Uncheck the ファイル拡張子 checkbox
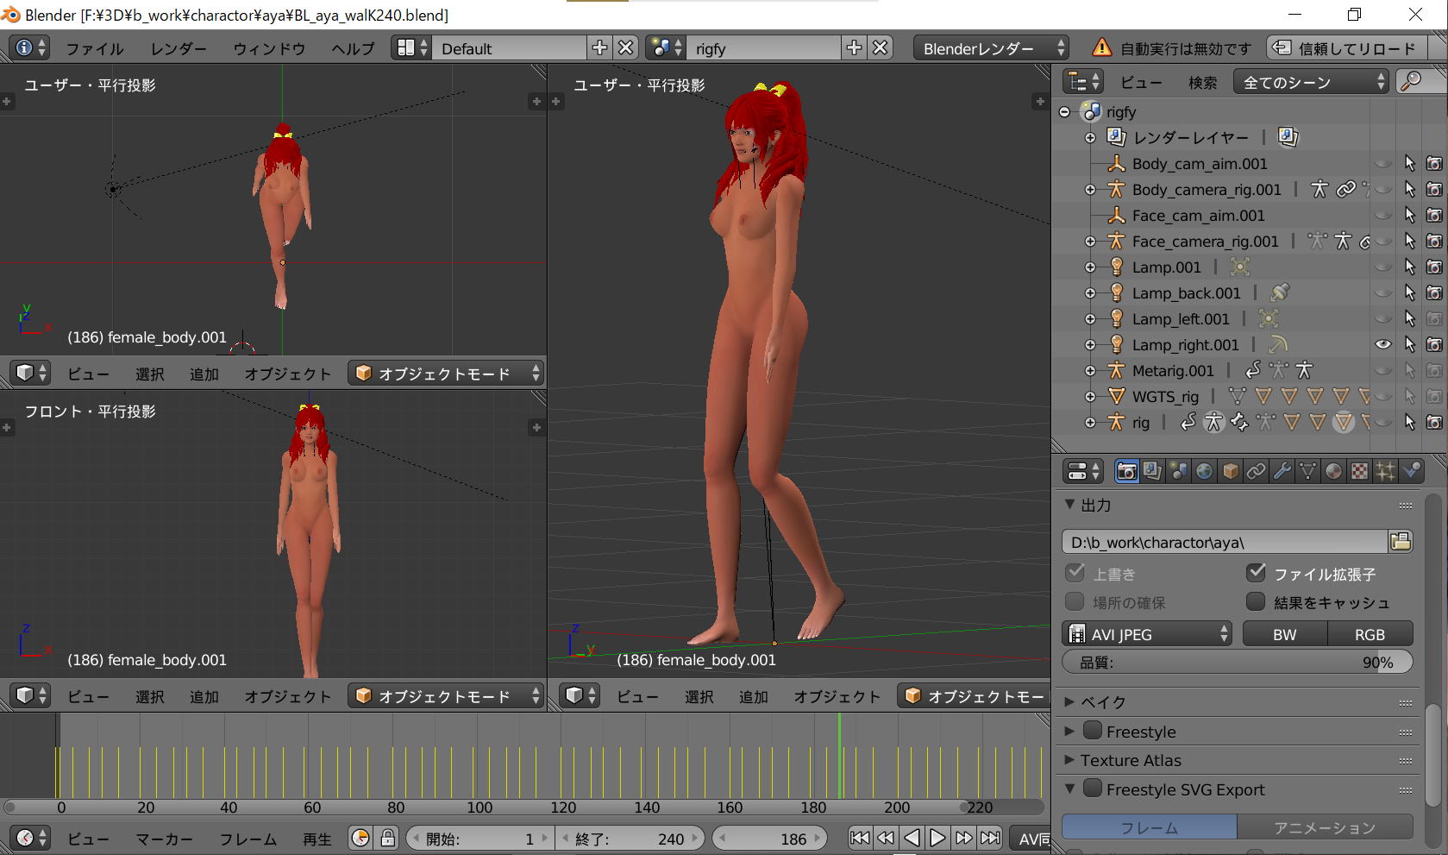Viewport: 1448px width, 855px height. click(x=1256, y=573)
